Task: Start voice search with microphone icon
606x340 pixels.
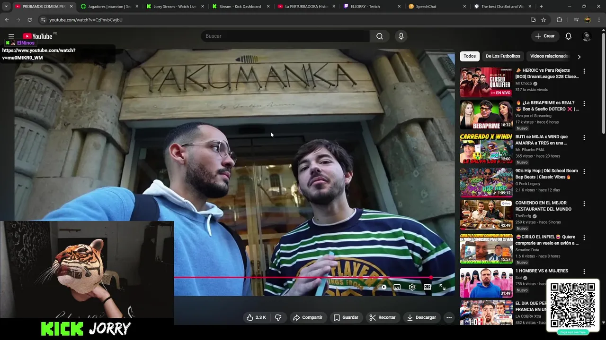Action: pos(401,36)
